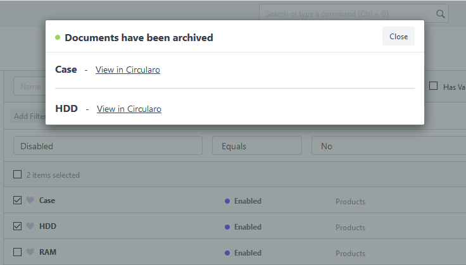Click the Enabled status dot for Case
Image resolution: width=466 pixels, height=265 pixels.
[x=227, y=201]
